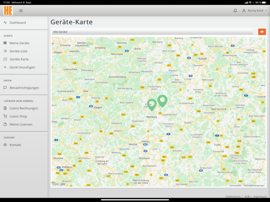Click the Kassel label on map
The width and height of the screenshot is (270, 202).
(x=202, y=59)
